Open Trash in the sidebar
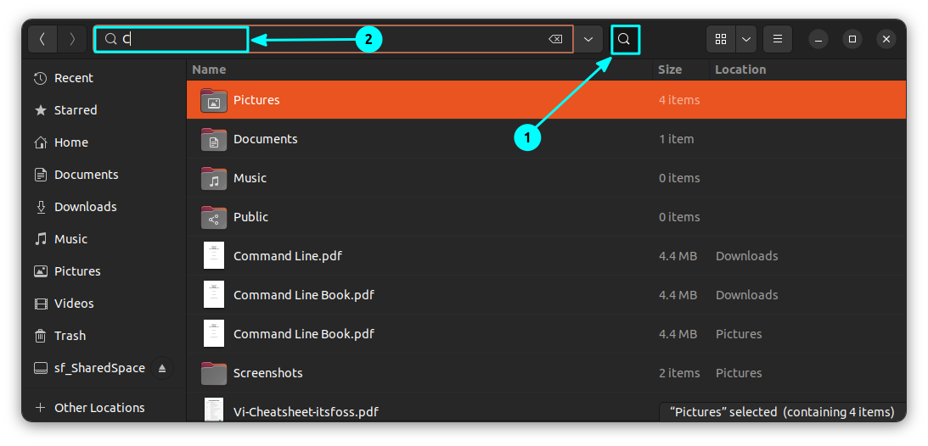 click(x=70, y=336)
